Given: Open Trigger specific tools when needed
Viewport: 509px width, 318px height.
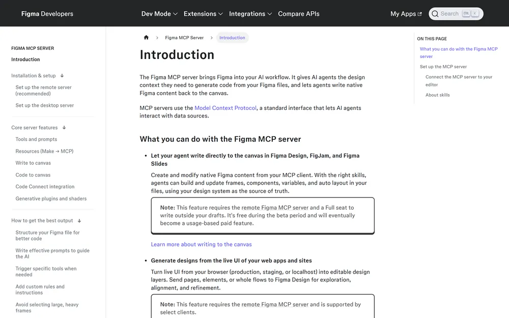Looking at the screenshot, I should (46, 272).
